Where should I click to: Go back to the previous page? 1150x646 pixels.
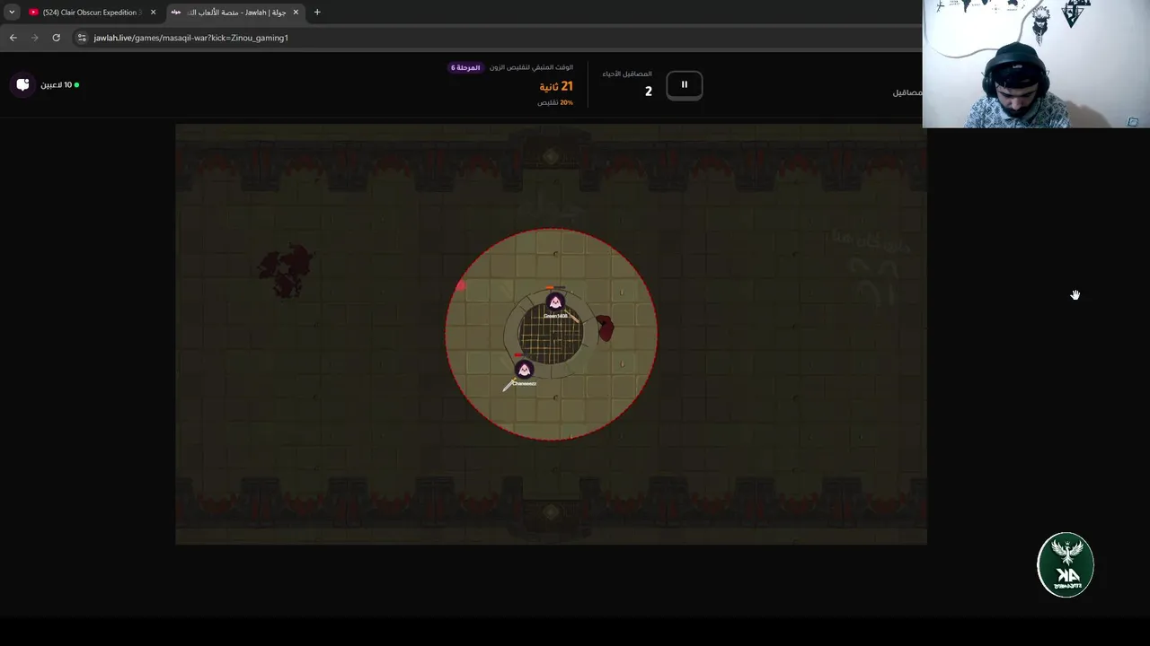pyautogui.click(x=13, y=38)
